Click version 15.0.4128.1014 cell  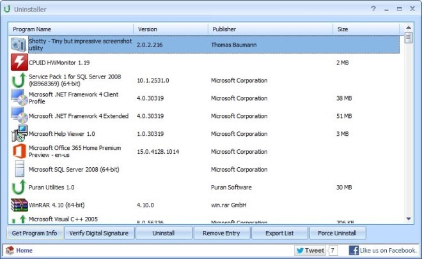point(158,152)
